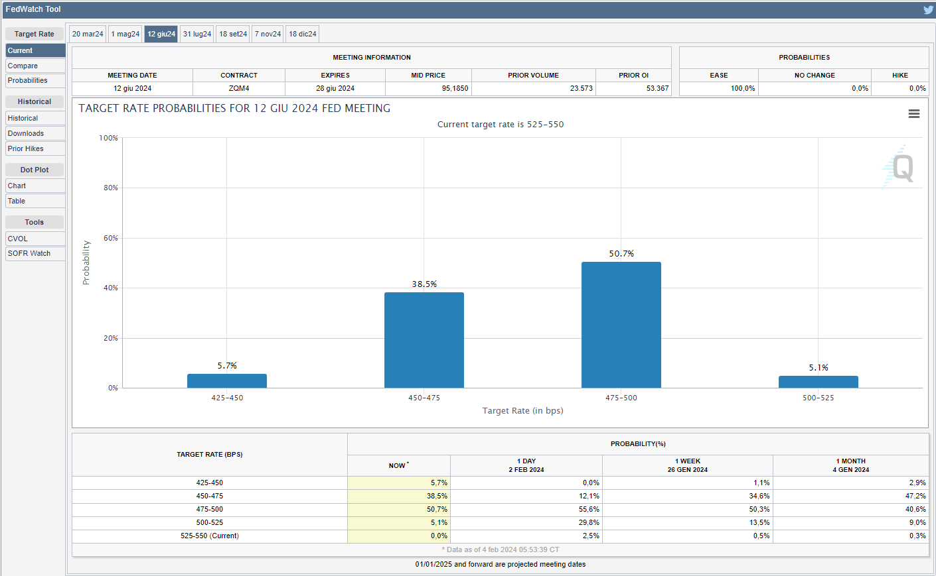This screenshot has width=936, height=576.
Task: Open the 18 dic24 meeting tab
Action: pyautogui.click(x=303, y=34)
